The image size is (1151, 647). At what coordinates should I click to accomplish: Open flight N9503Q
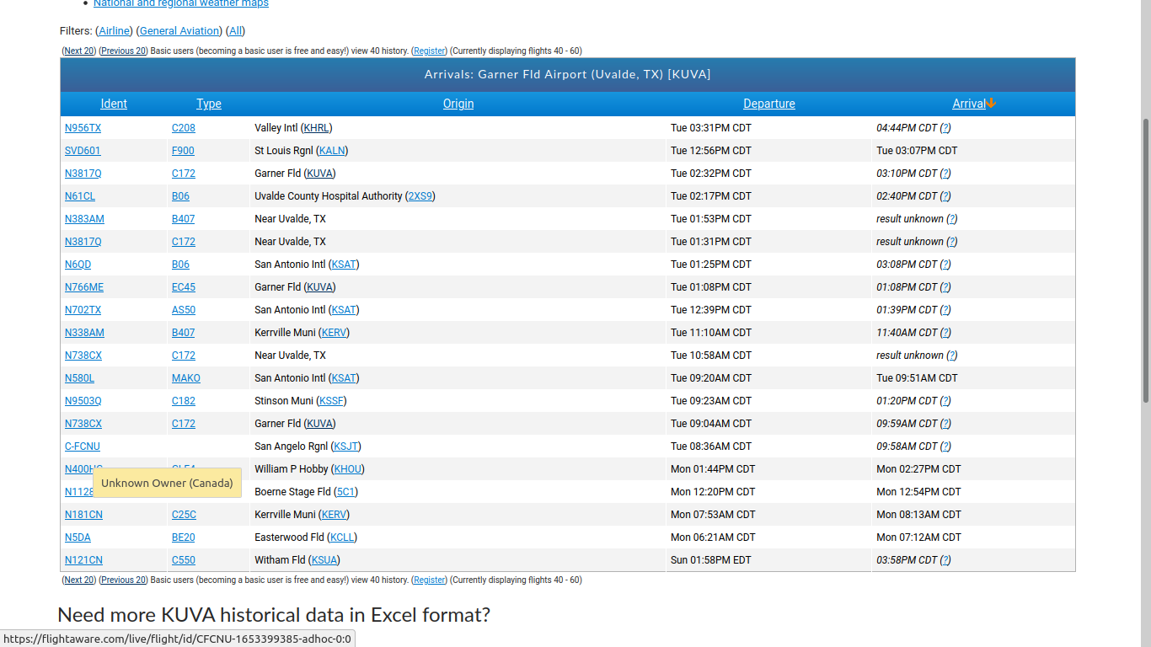(83, 401)
